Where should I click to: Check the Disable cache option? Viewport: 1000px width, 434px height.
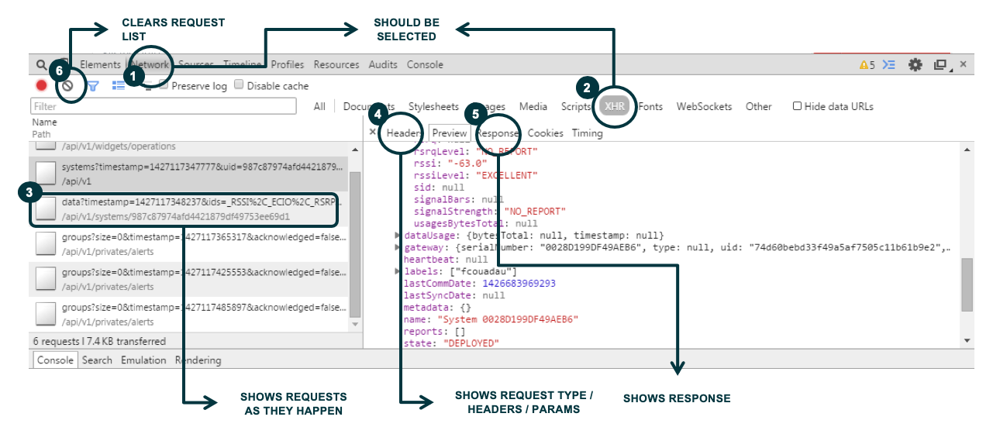tap(239, 85)
